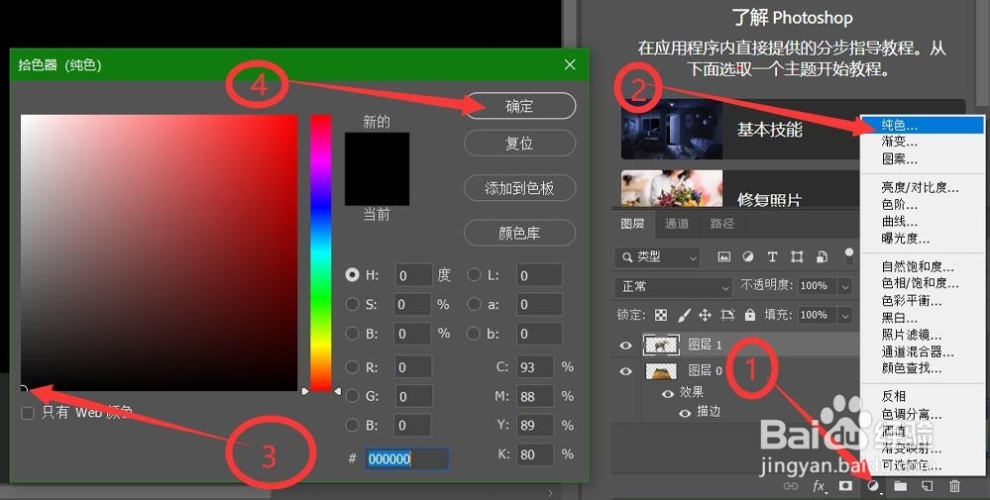Image resolution: width=990 pixels, height=500 pixels.
Task: Enable the 只有 Web 颜色 checkbox
Action: click(x=28, y=414)
